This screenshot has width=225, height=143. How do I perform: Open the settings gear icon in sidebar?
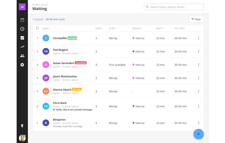coord(22,65)
